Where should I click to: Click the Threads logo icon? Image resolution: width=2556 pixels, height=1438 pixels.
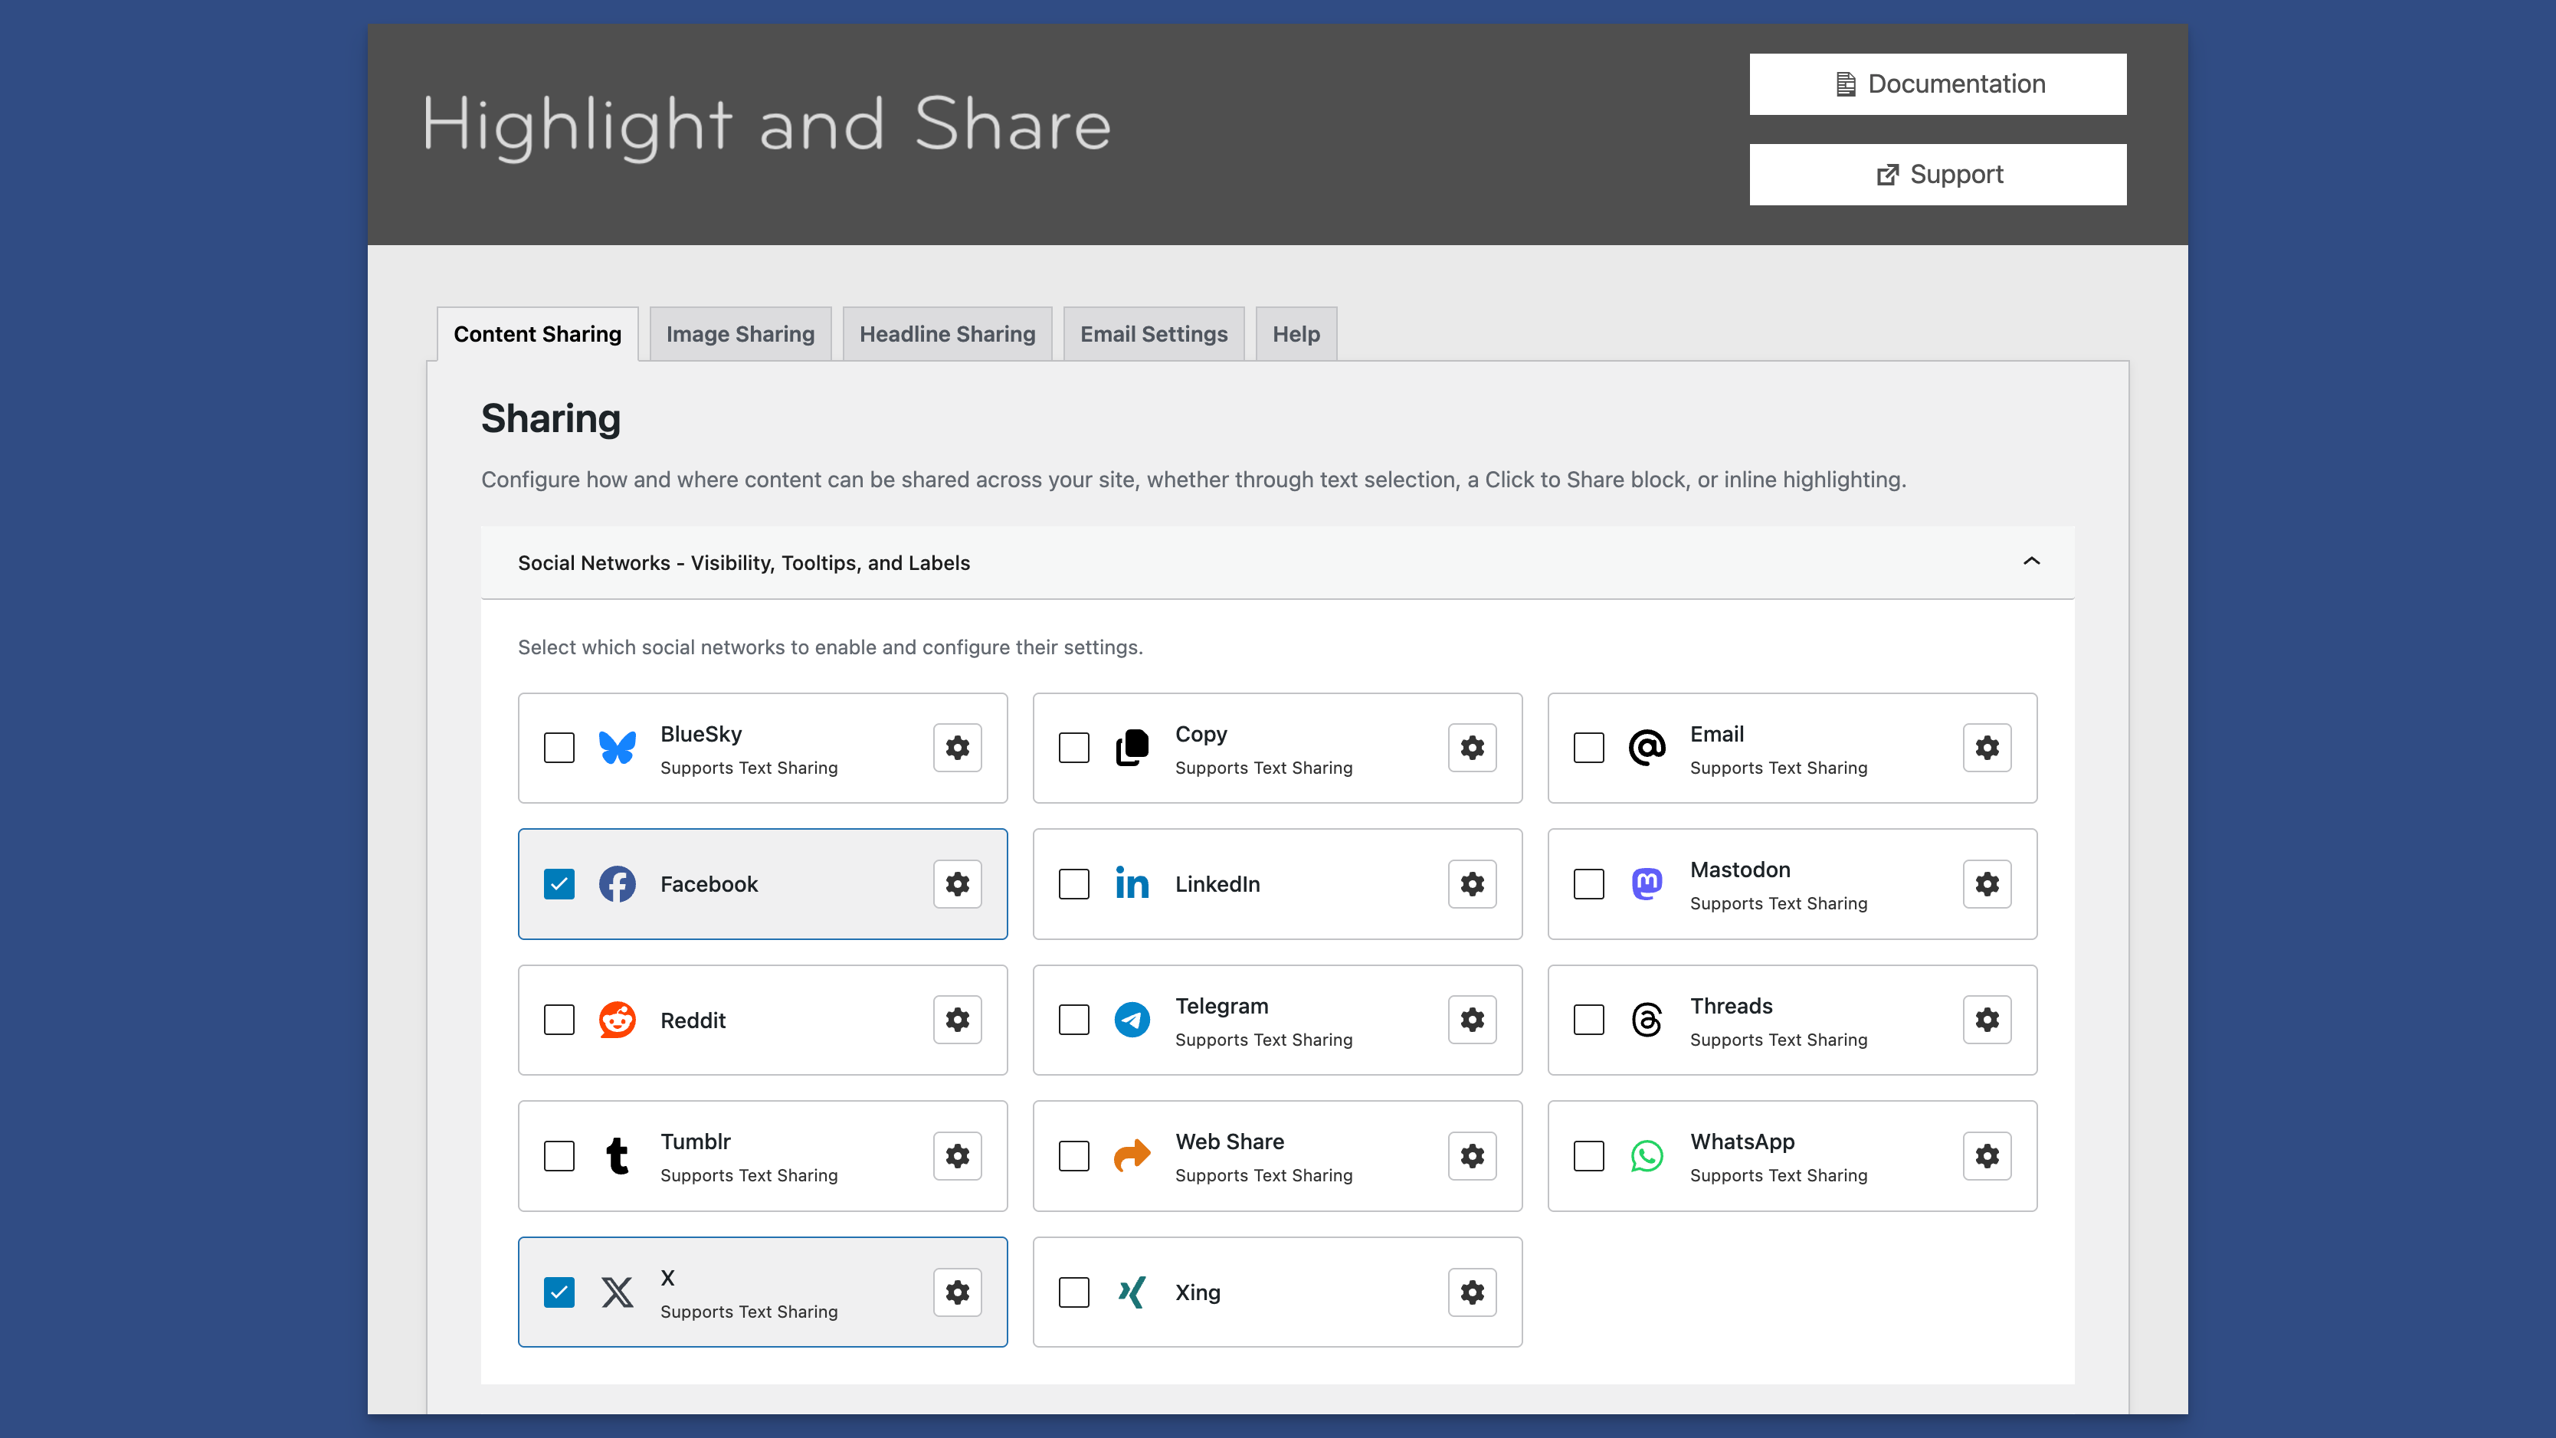coord(1647,1019)
